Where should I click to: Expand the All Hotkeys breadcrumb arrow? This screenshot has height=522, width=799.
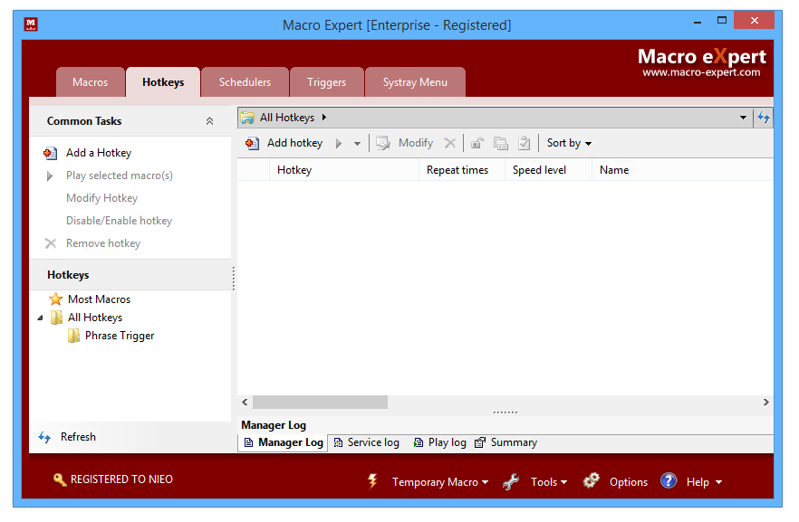[324, 118]
